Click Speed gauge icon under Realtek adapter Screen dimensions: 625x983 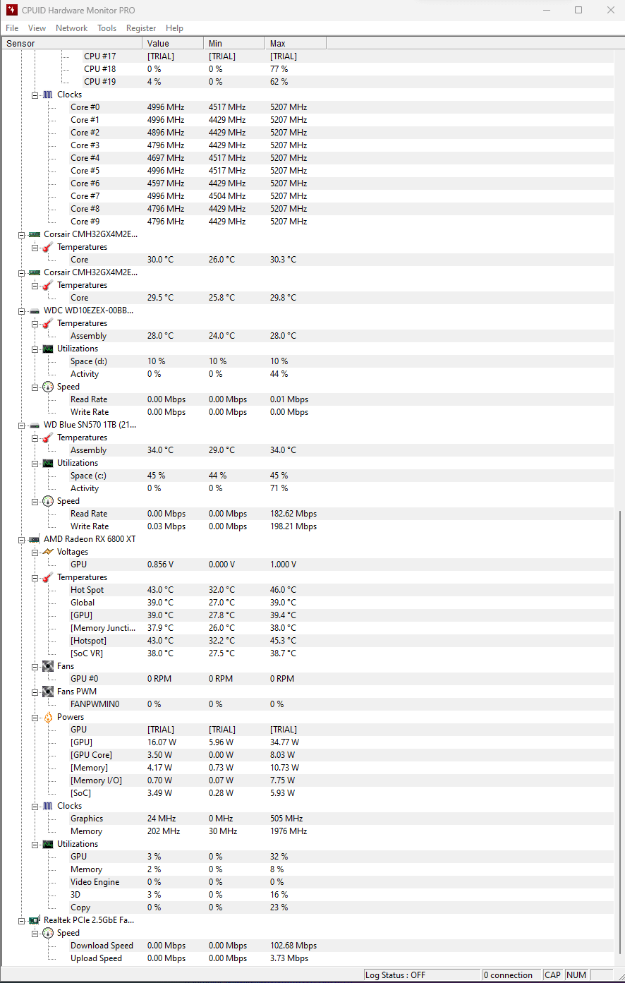point(47,933)
